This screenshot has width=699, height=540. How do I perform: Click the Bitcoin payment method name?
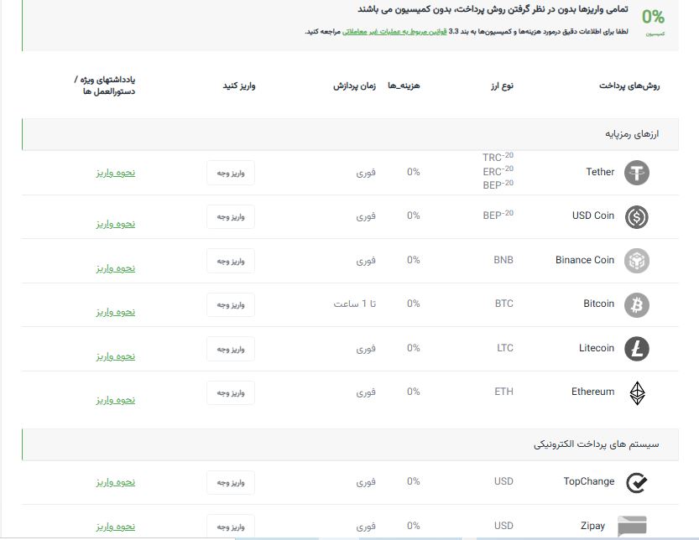click(598, 304)
